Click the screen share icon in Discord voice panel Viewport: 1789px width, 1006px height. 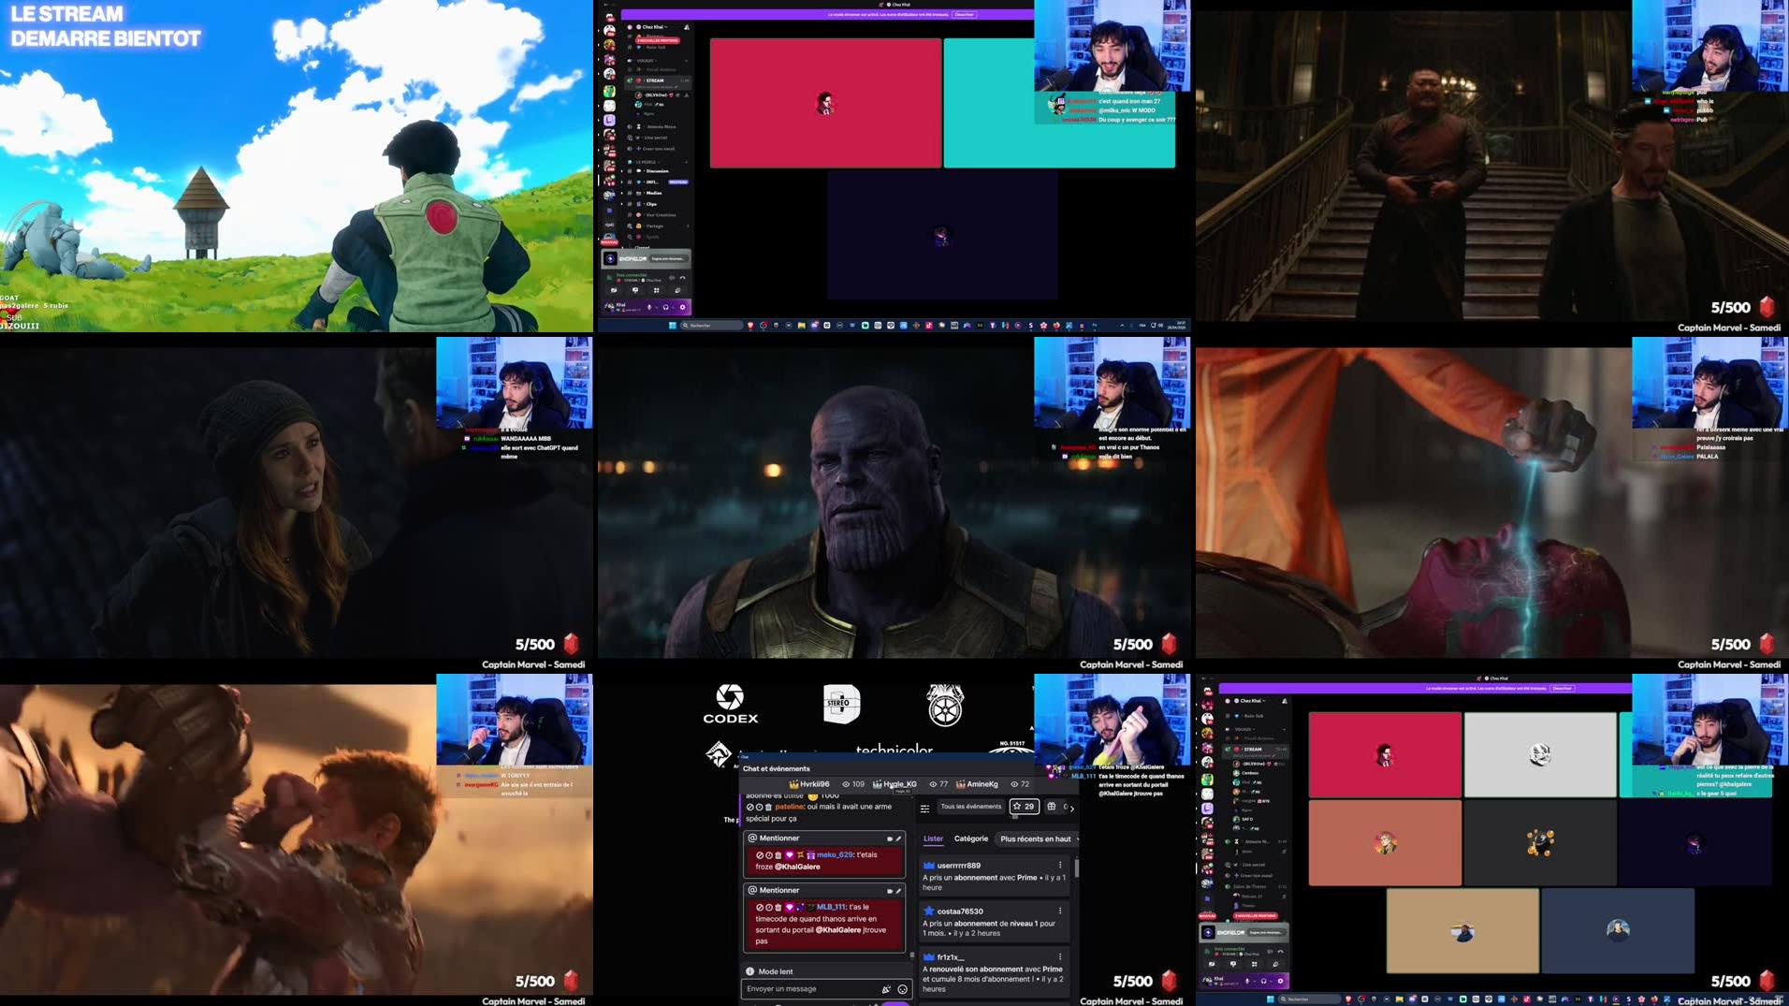point(635,290)
